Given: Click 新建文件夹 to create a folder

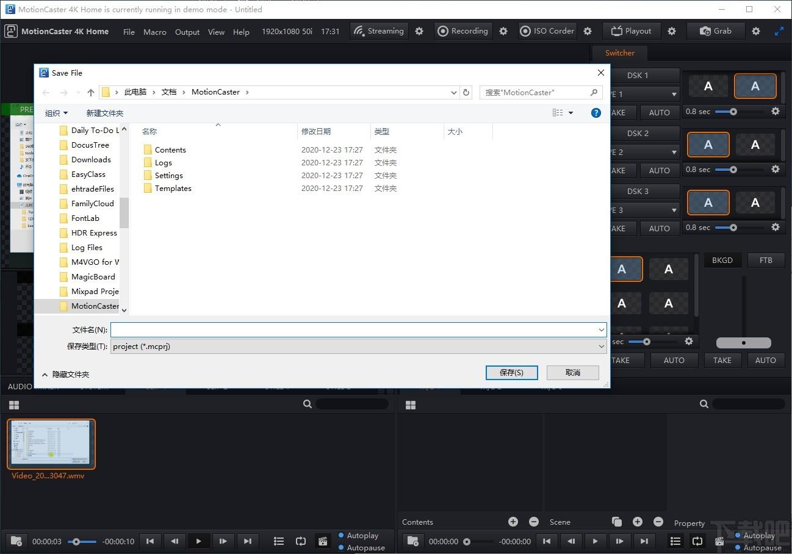Looking at the screenshot, I should click(105, 113).
